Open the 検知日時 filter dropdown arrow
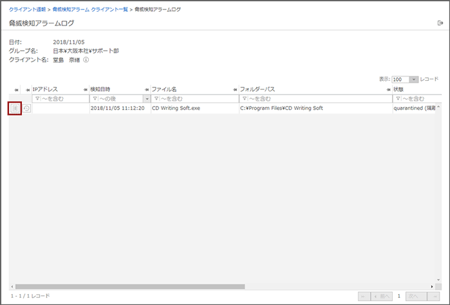This screenshot has height=305, width=450. 147,99
